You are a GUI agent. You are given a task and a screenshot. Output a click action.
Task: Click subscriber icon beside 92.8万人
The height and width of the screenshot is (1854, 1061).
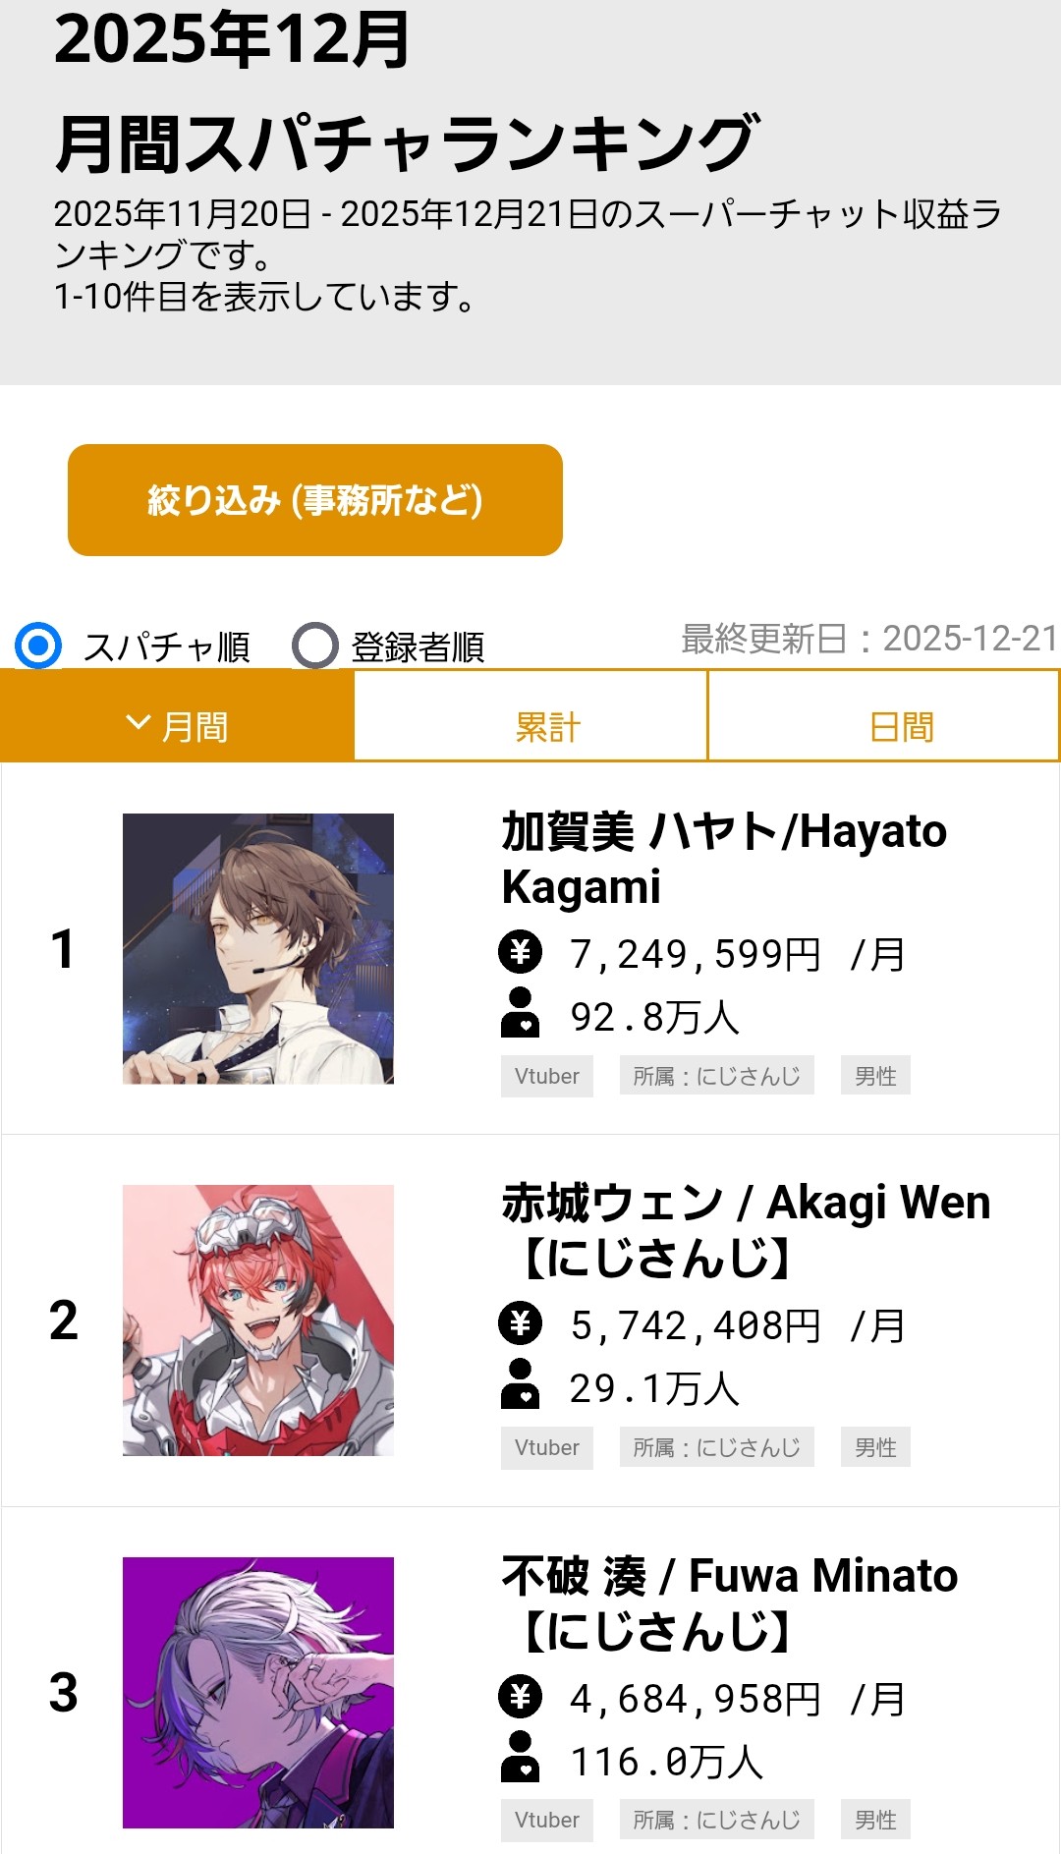coord(520,1013)
